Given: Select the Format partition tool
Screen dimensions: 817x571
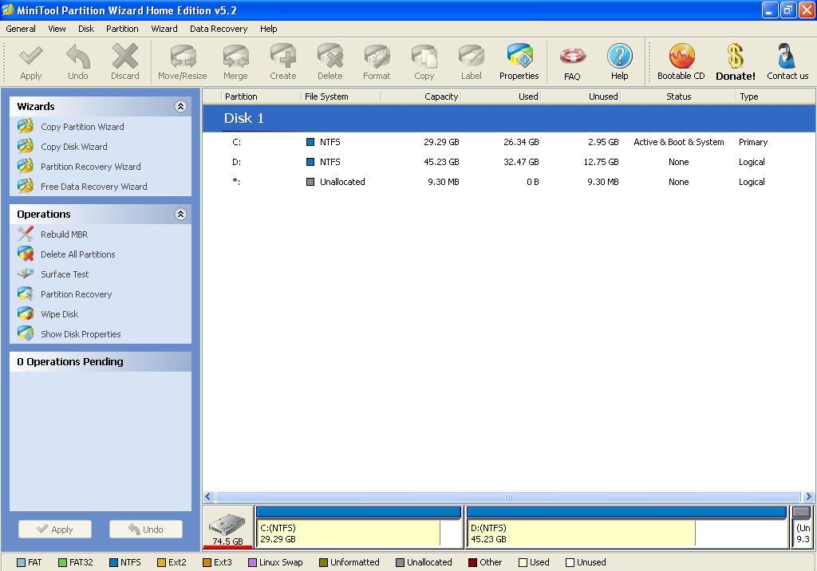Looking at the screenshot, I should (x=377, y=61).
